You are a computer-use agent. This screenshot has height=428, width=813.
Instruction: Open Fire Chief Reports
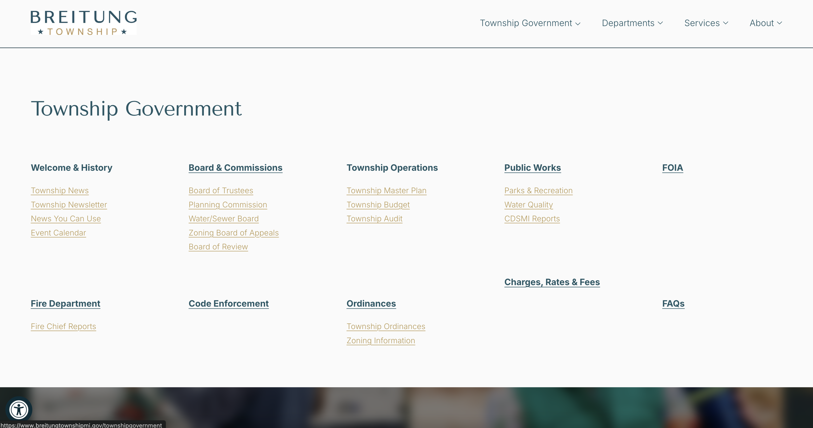(63, 326)
